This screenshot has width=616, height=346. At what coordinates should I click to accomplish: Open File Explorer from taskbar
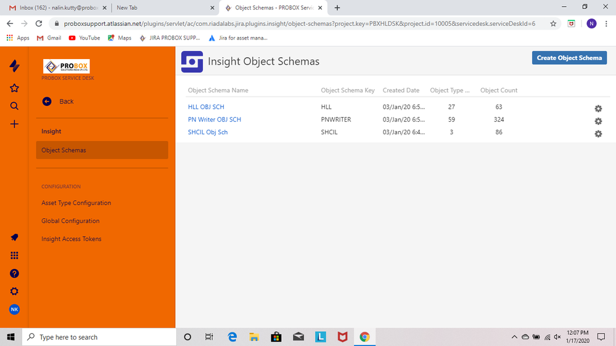tap(254, 337)
